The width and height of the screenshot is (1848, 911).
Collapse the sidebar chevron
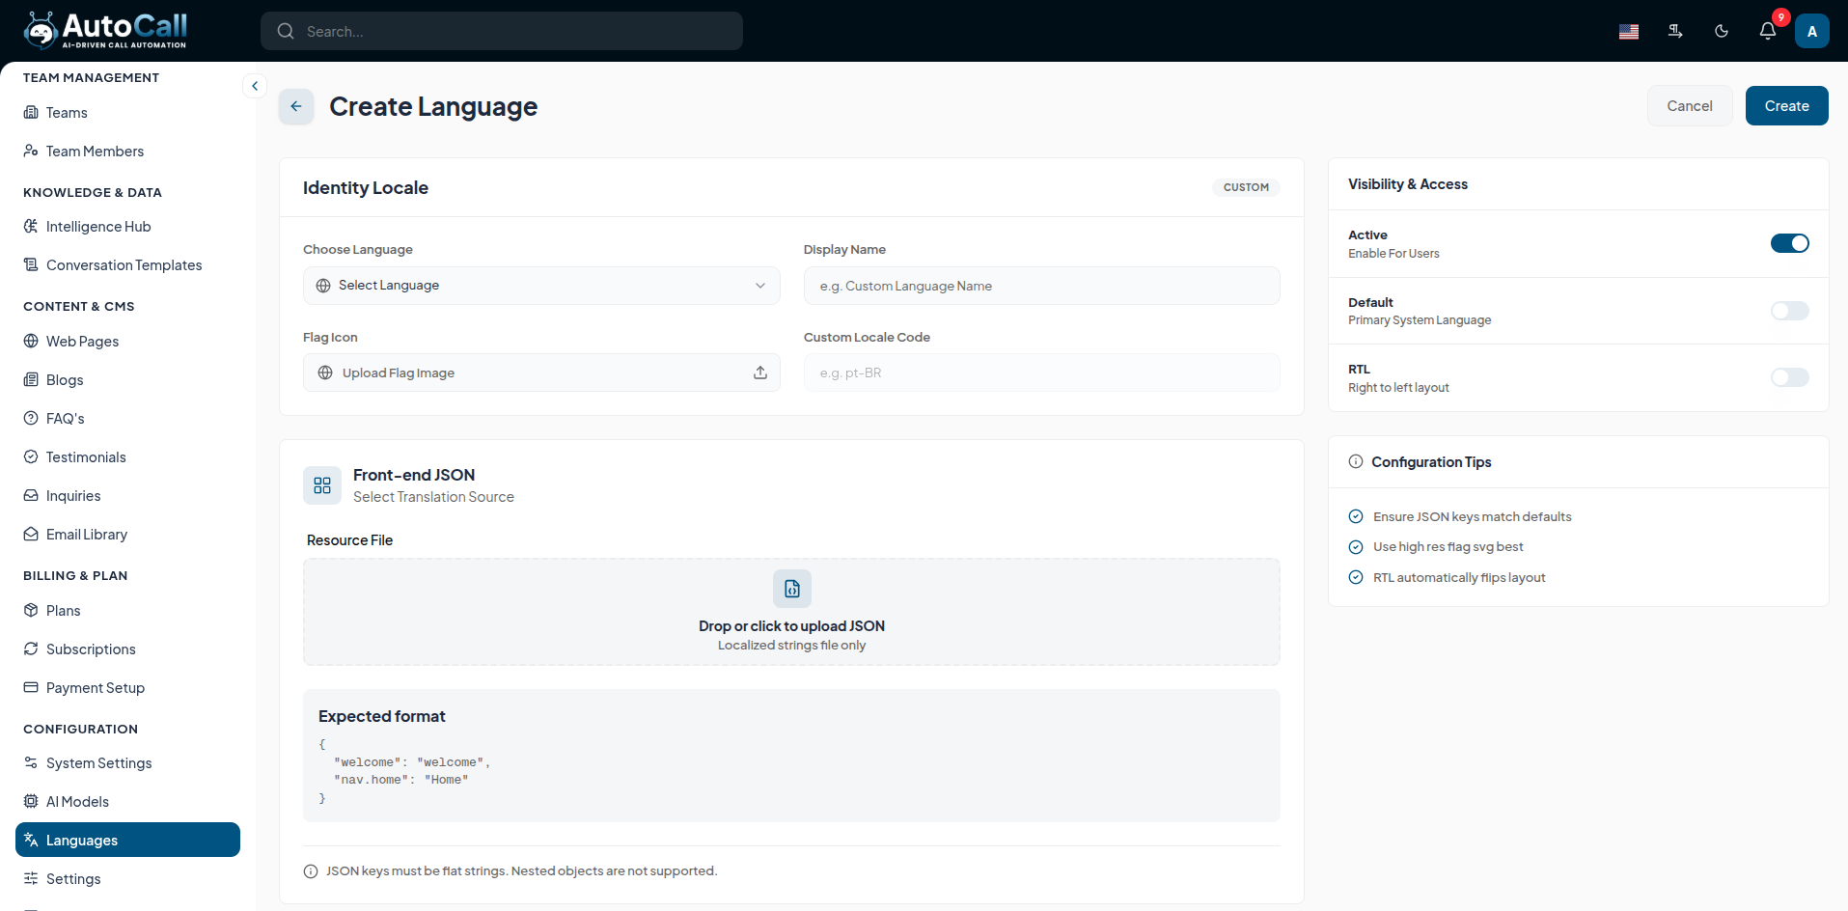255,86
